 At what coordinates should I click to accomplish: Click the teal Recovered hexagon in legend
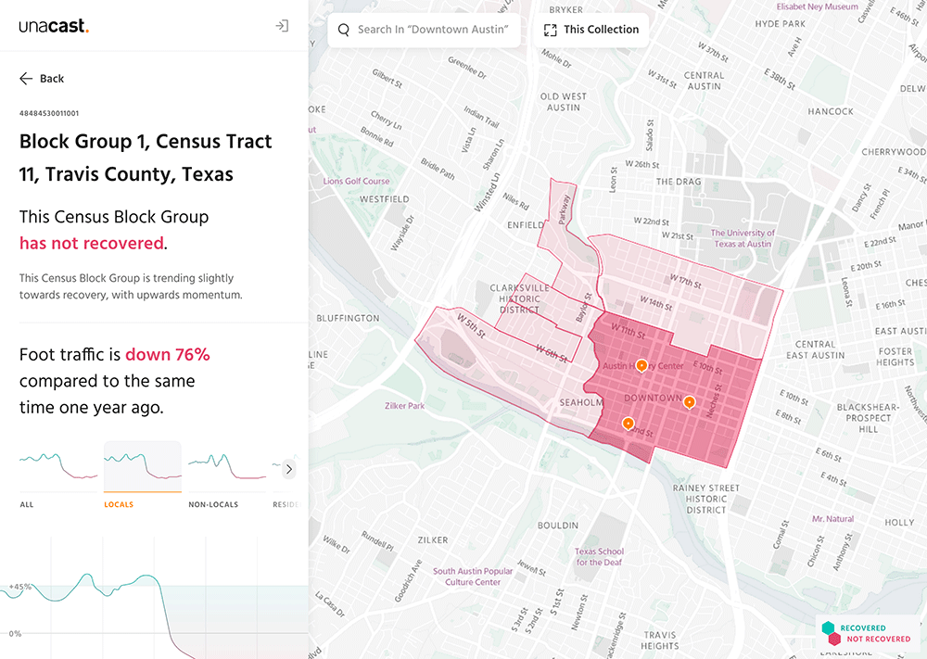828,627
